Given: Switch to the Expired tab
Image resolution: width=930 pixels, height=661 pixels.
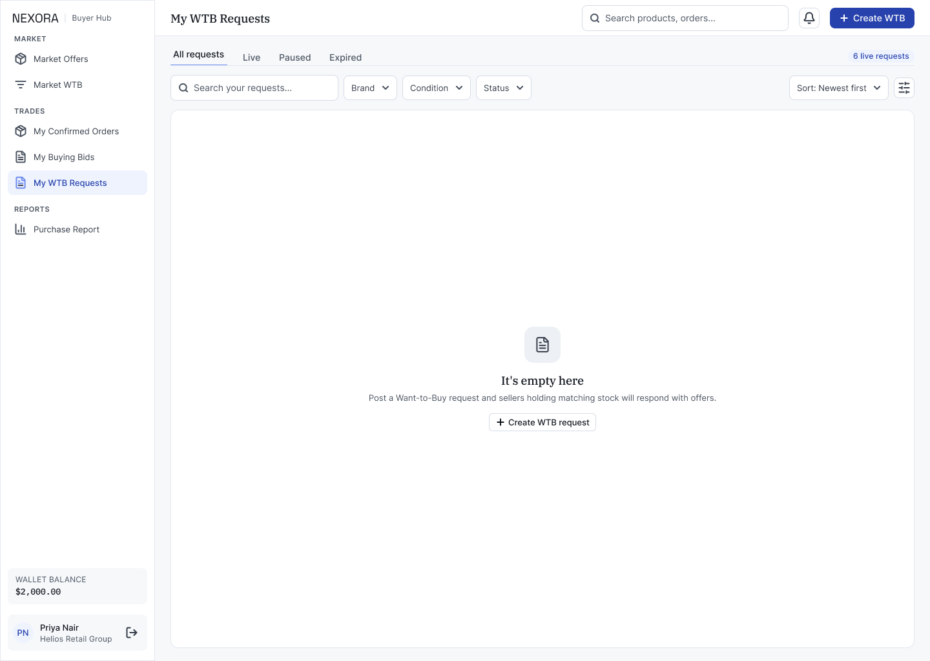Looking at the screenshot, I should [x=346, y=57].
